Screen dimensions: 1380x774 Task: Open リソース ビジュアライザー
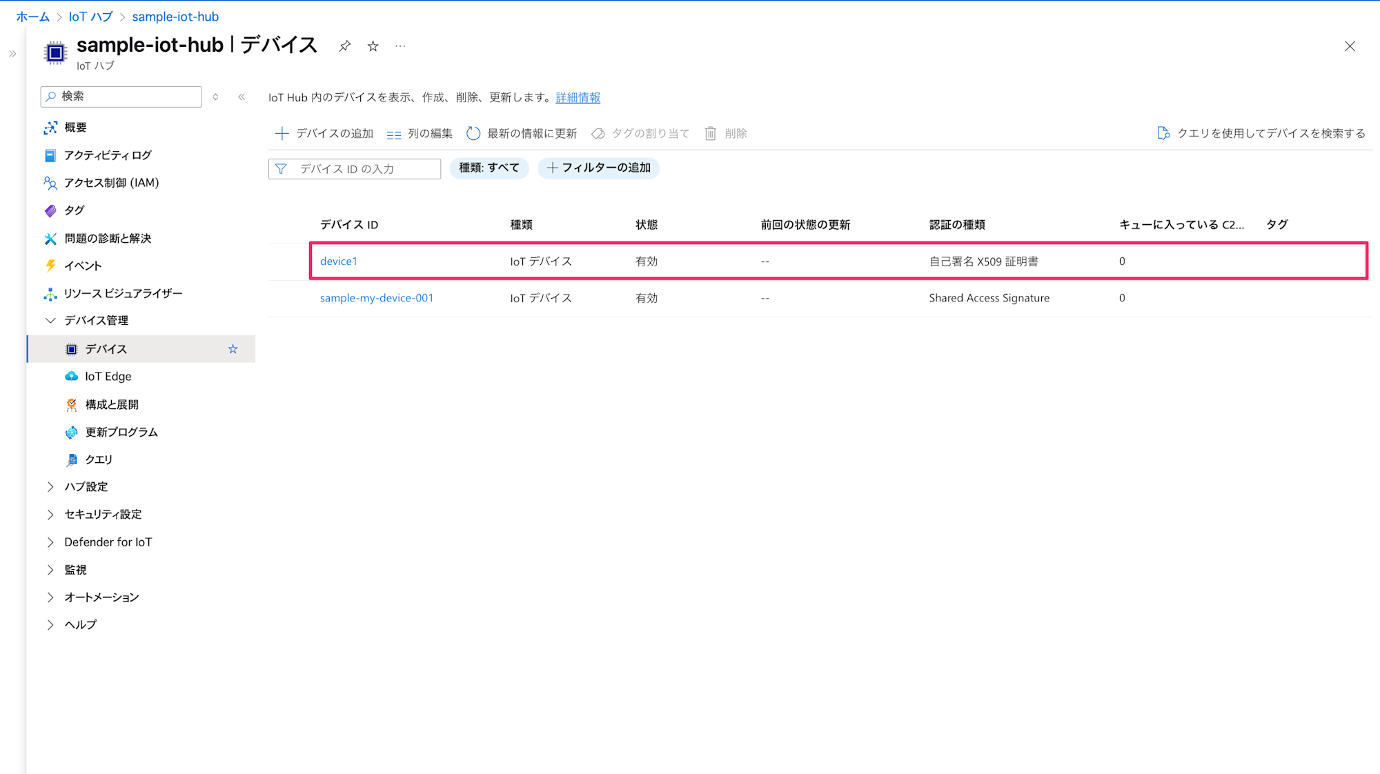[123, 293]
